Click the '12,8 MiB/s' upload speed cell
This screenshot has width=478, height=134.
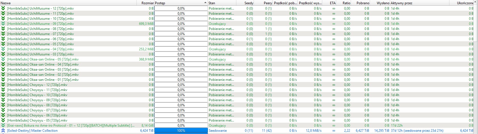[x=314, y=131]
